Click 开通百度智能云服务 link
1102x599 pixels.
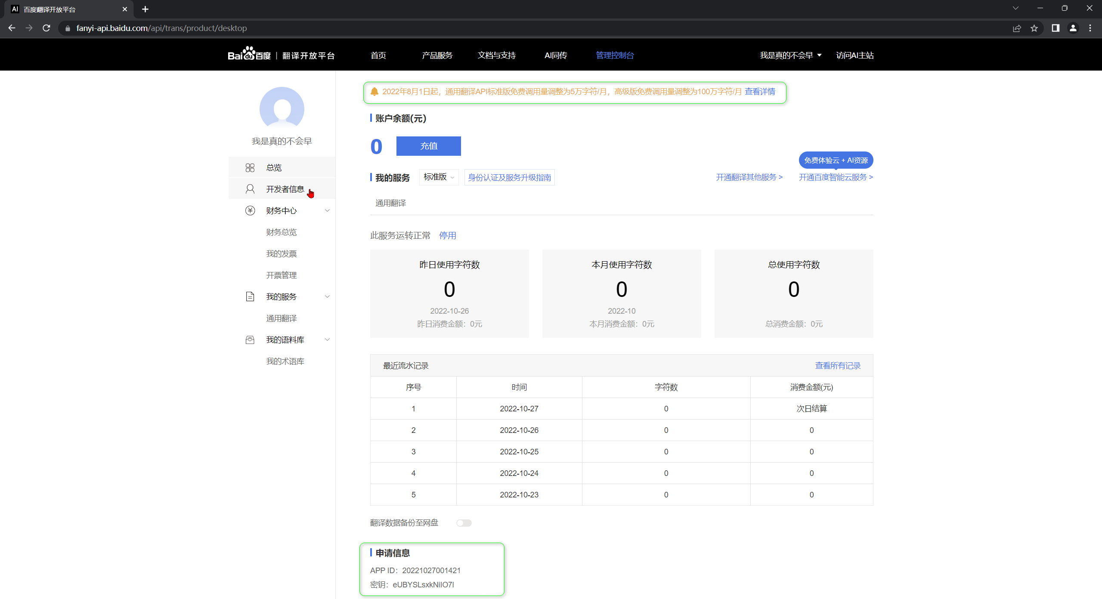(x=836, y=177)
